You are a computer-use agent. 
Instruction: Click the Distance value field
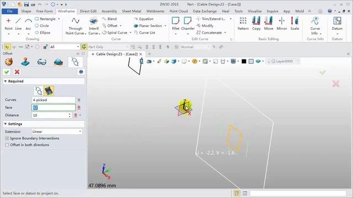click(50, 115)
